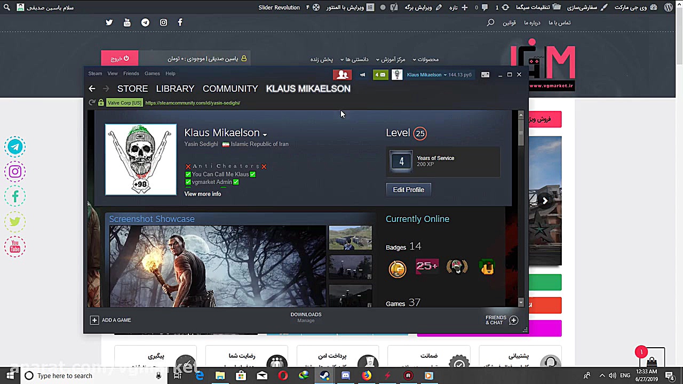Open Steam friends activity red icon
Screen dimensions: 683x384
(342, 75)
